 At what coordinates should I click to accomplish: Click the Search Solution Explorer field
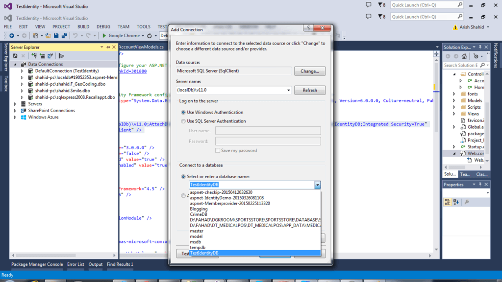461,65
